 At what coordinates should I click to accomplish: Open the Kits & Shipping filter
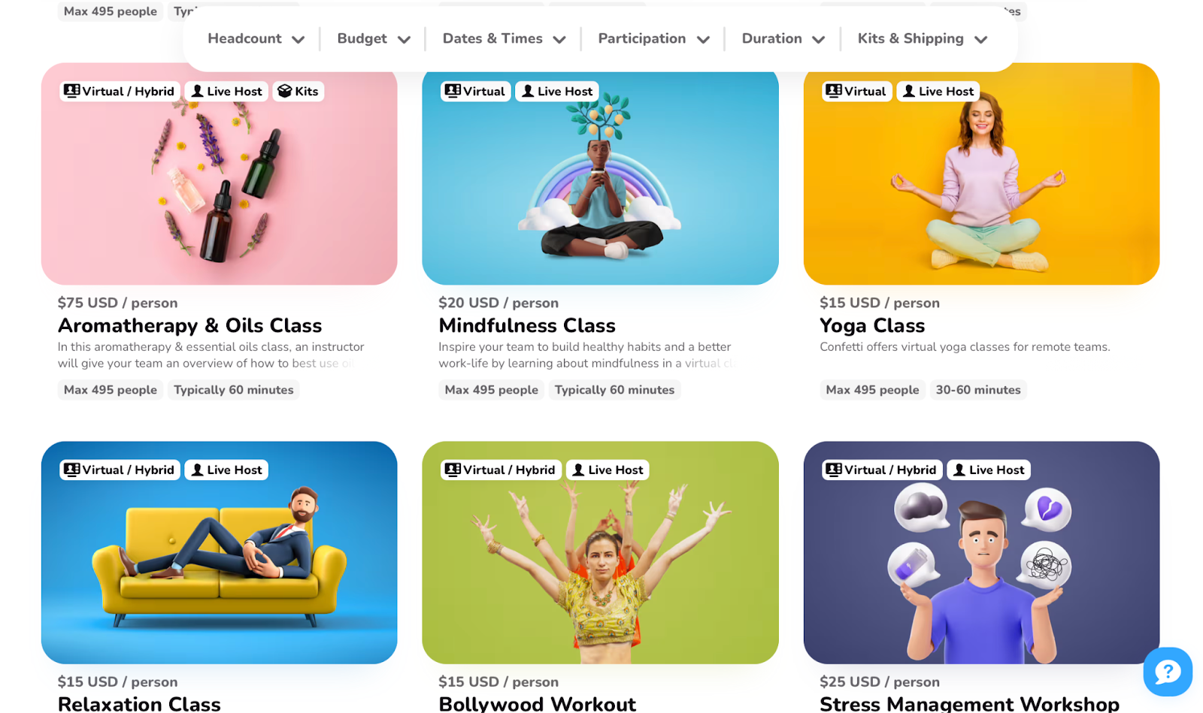tap(922, 38)
